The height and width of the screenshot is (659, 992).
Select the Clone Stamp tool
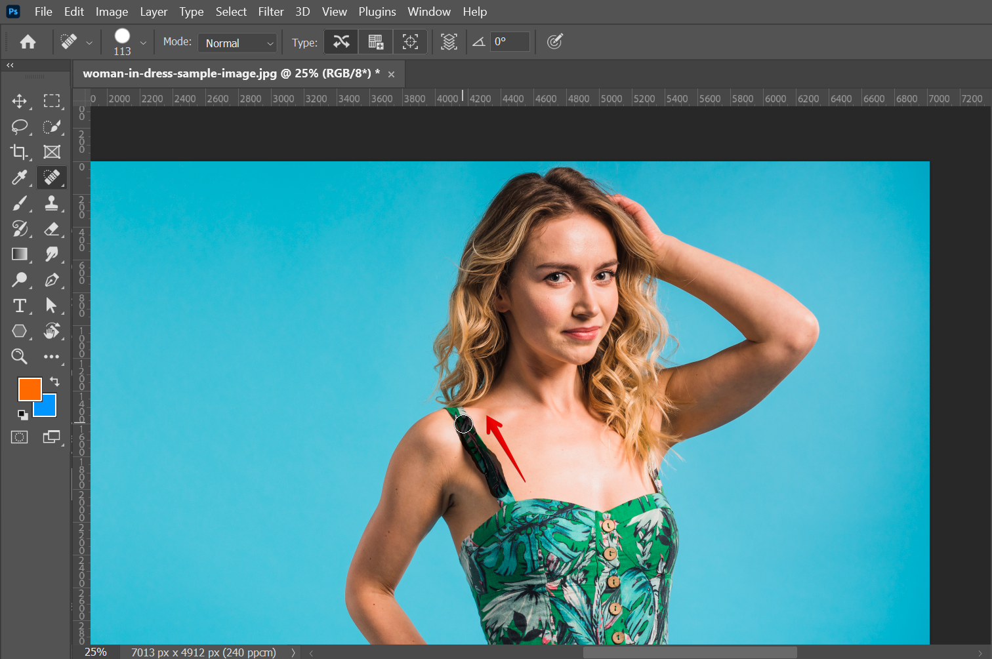(x=51, y=203)
